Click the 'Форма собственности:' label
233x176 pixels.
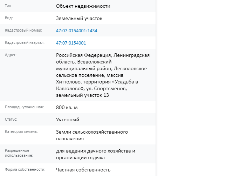25,169
